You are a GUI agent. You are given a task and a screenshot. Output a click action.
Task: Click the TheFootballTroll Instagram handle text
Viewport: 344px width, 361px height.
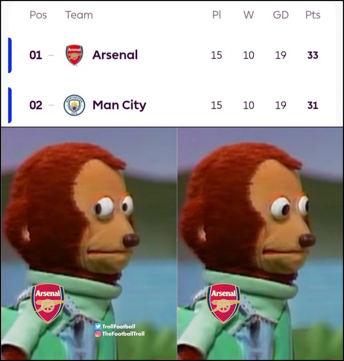point(123,334)
